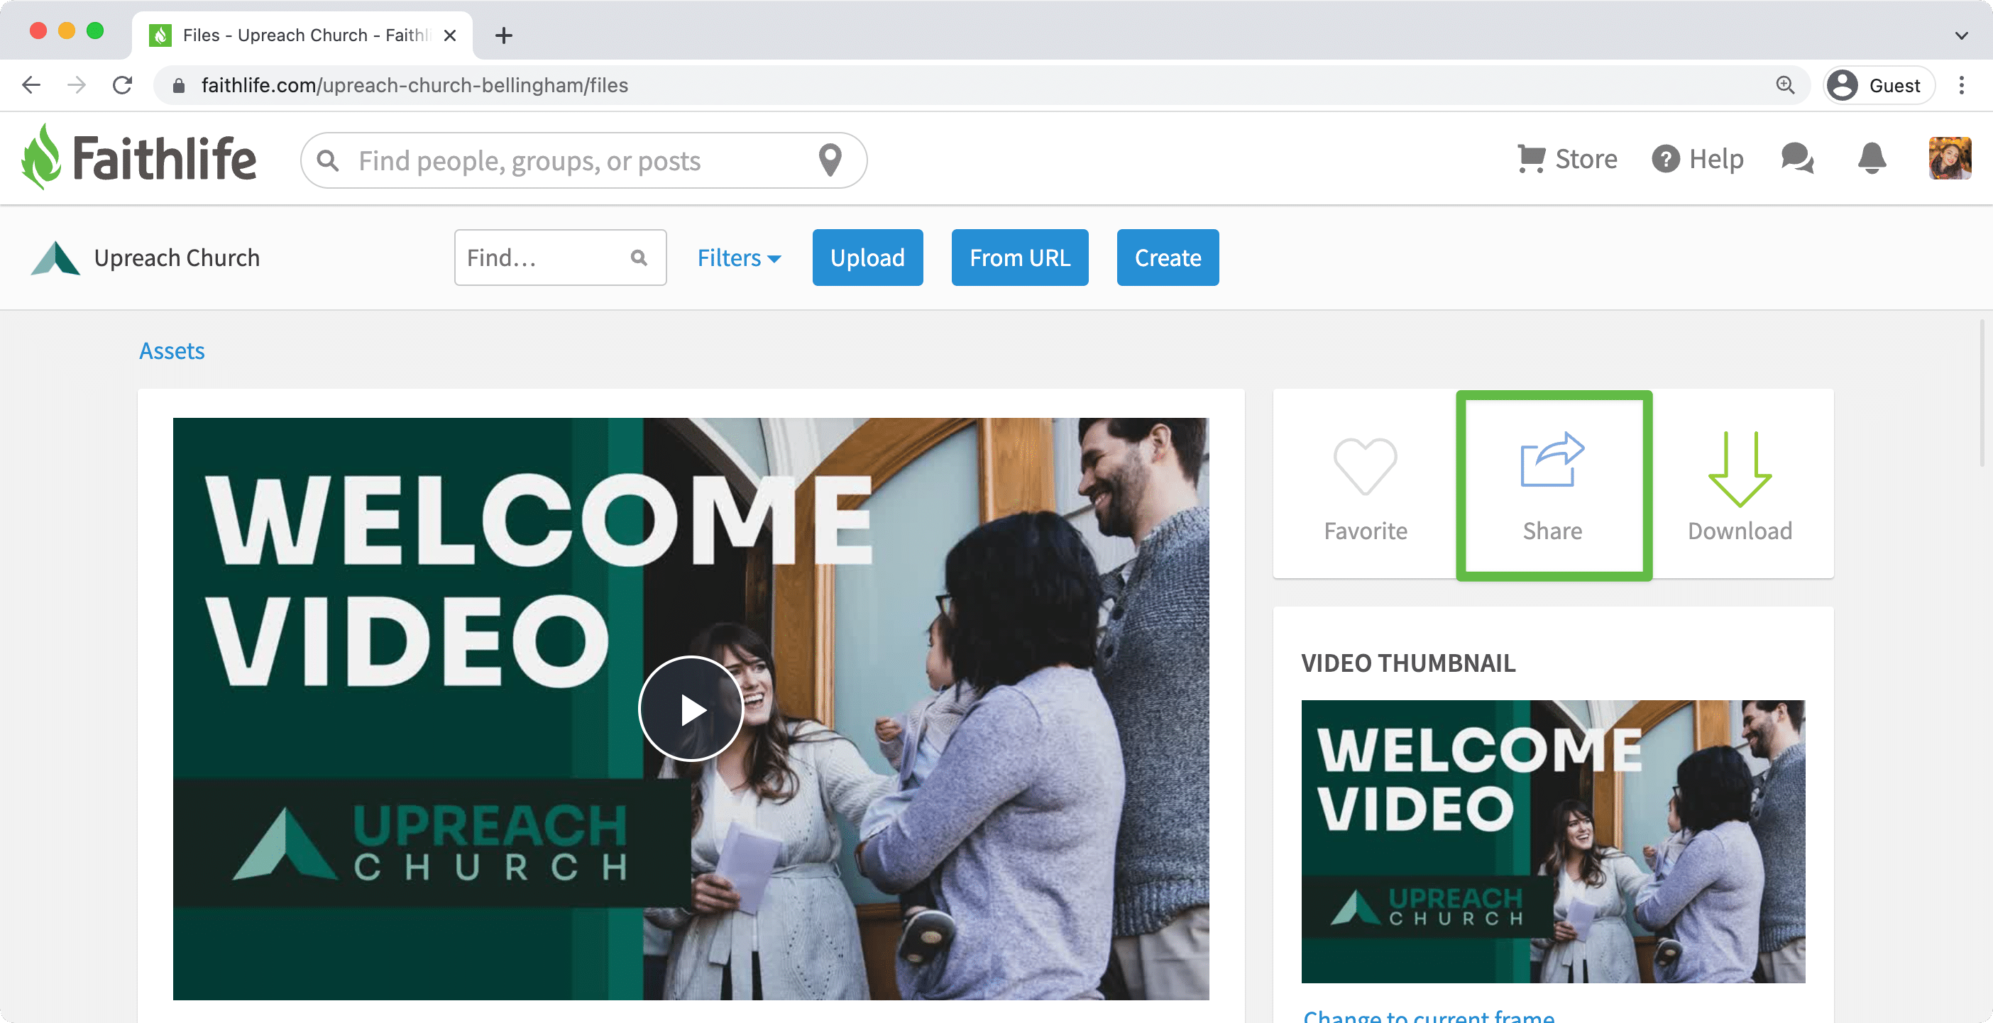Screen dimensions: 1993x1023
Task: Click the Upreach Church group name
Action: click(177, 258)
